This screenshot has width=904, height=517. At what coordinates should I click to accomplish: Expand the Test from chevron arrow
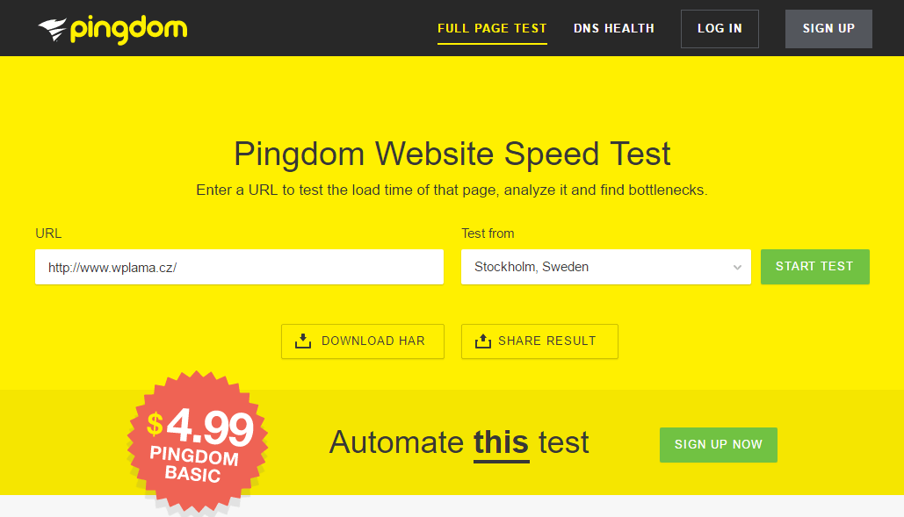pos(737,267)
